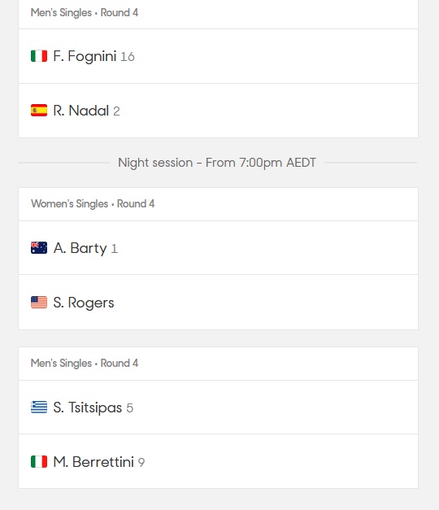Image resolution: width=439 pixels, height=510 pixels.
Task: Open R. Nadal player link
Action: pyautogui.click(x=81, y=111)
